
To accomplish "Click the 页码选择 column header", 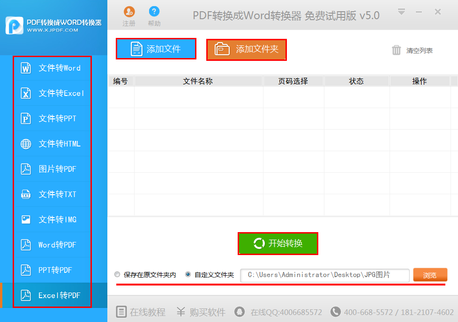I will pyautogui.click(x=293, y=81).
